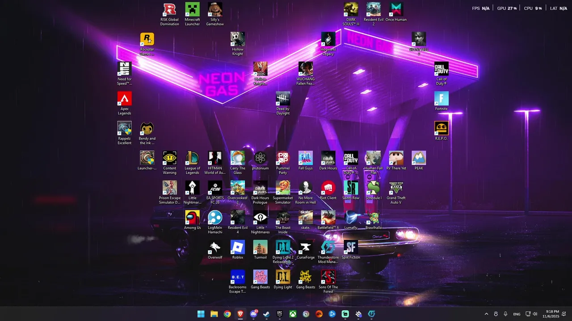Select Prison Escape Simulator shortcut

coord(170,192)
